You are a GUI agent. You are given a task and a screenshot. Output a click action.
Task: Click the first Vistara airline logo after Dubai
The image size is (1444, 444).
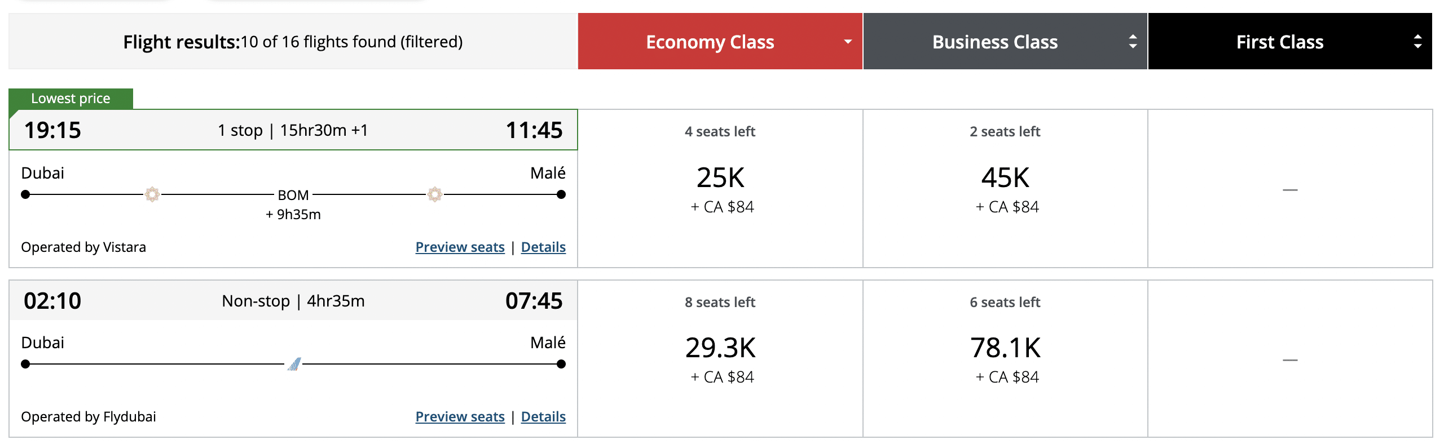click(152, 194)
